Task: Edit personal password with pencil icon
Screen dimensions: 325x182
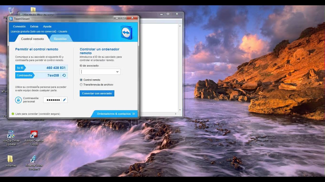Action: [64, 100]
